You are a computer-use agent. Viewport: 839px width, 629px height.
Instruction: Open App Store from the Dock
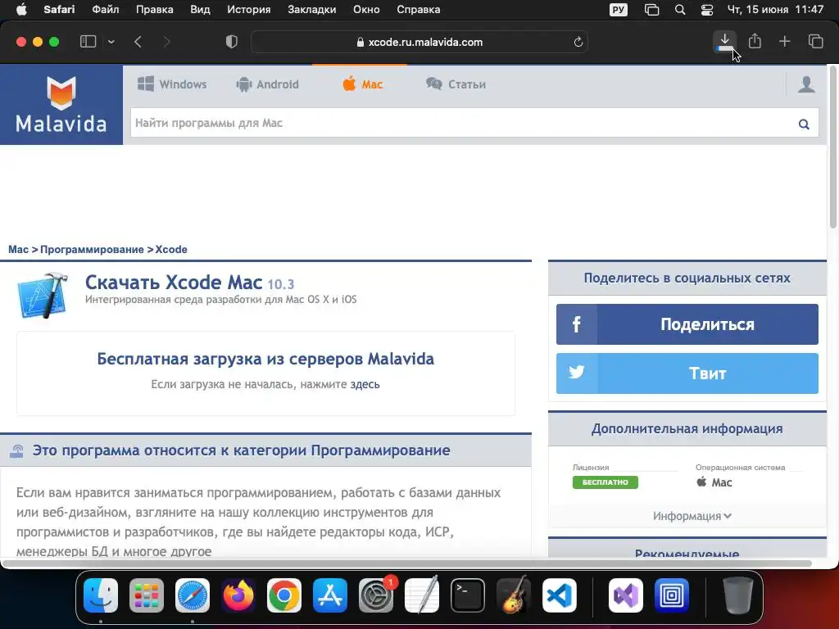point(330,595)
